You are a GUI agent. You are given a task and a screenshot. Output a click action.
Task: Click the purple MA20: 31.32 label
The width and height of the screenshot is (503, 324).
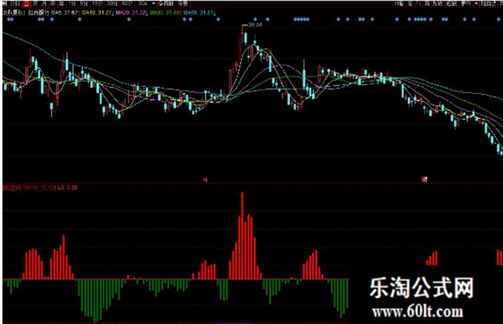[130, 13]
